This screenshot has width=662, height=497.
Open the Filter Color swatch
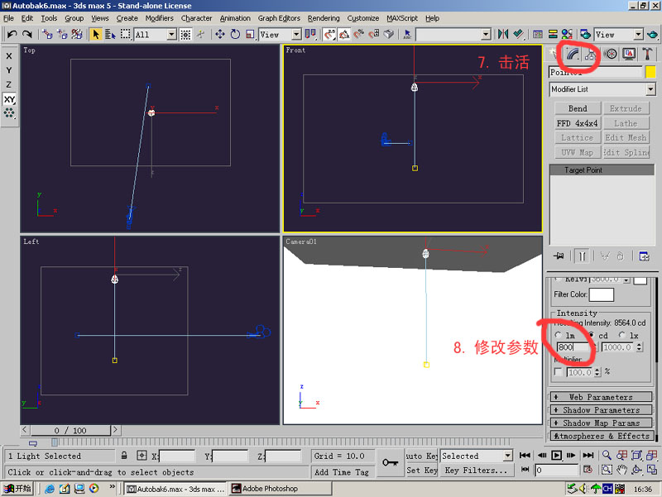point(602,294)
